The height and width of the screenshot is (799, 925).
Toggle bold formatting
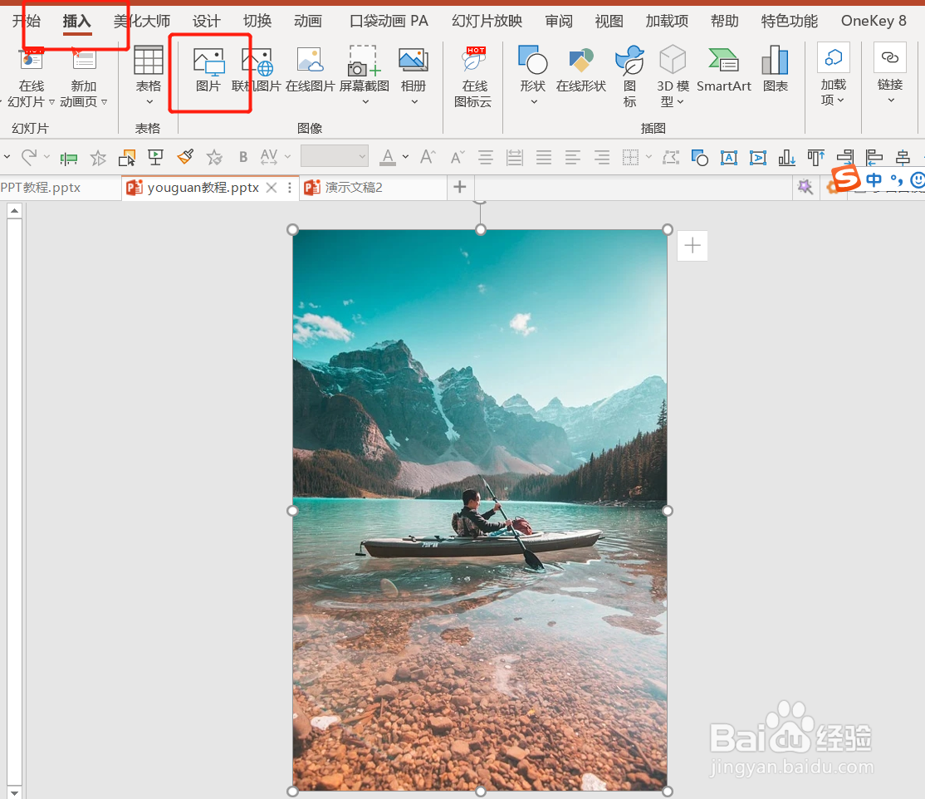click(243, 157)
